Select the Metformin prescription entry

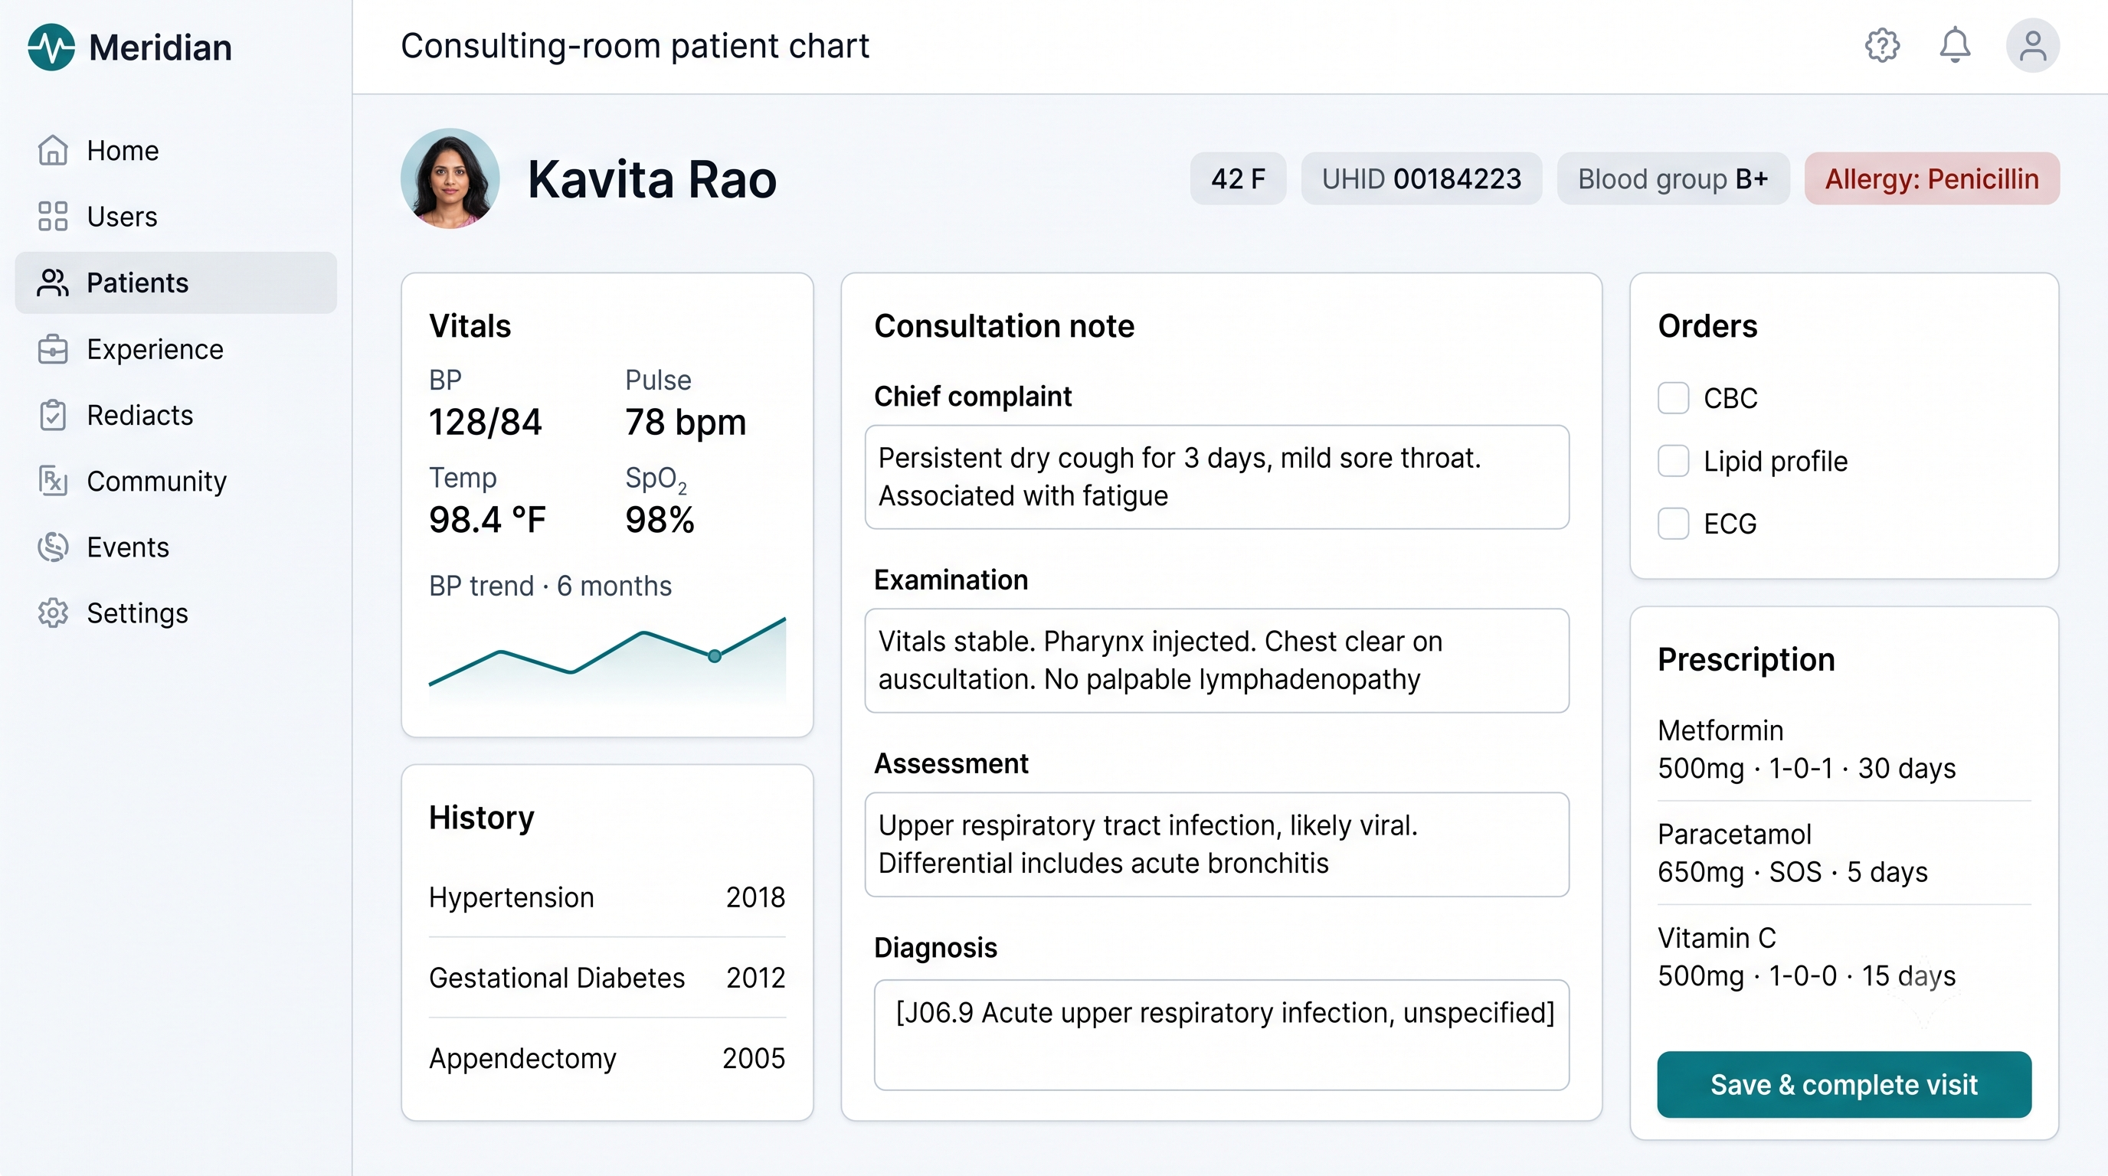click(1844, 749)
